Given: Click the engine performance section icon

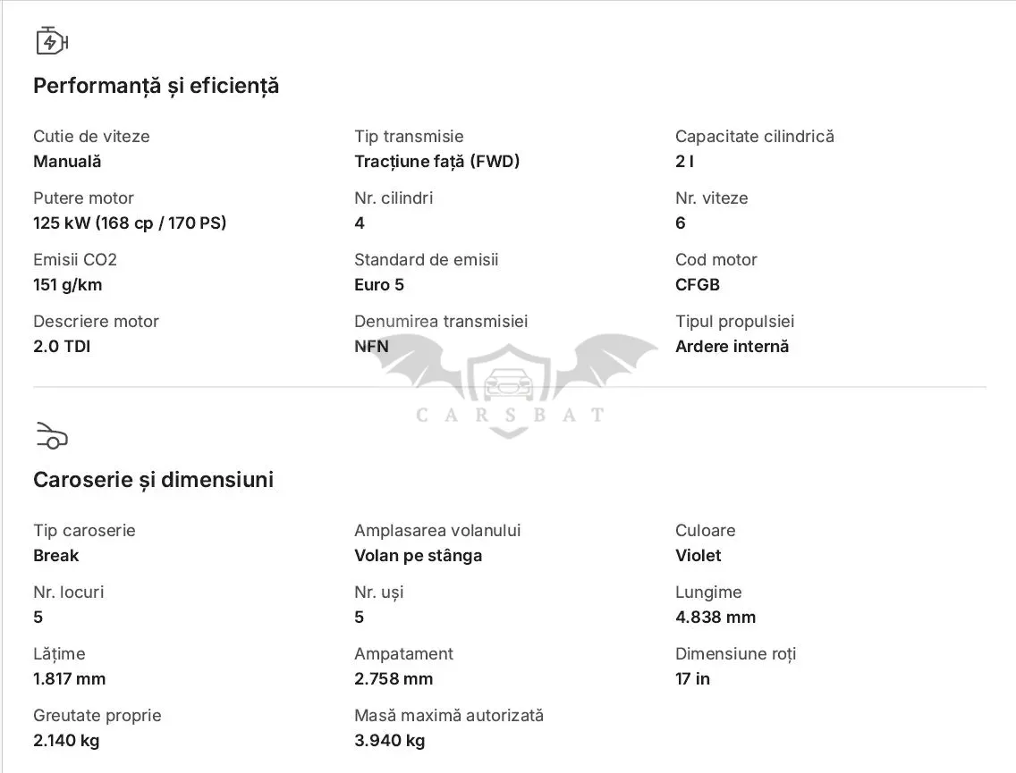Looking at the screenshot, I should coord(52,41).
